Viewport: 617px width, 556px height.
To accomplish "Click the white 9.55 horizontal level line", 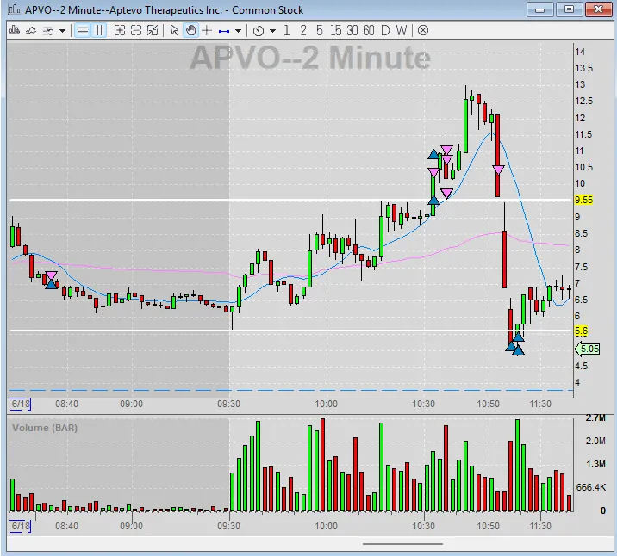I will [x=291, y=200].
